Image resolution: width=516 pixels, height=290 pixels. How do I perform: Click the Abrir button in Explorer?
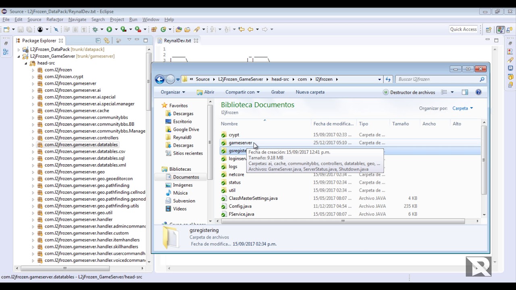click(206, 92)
